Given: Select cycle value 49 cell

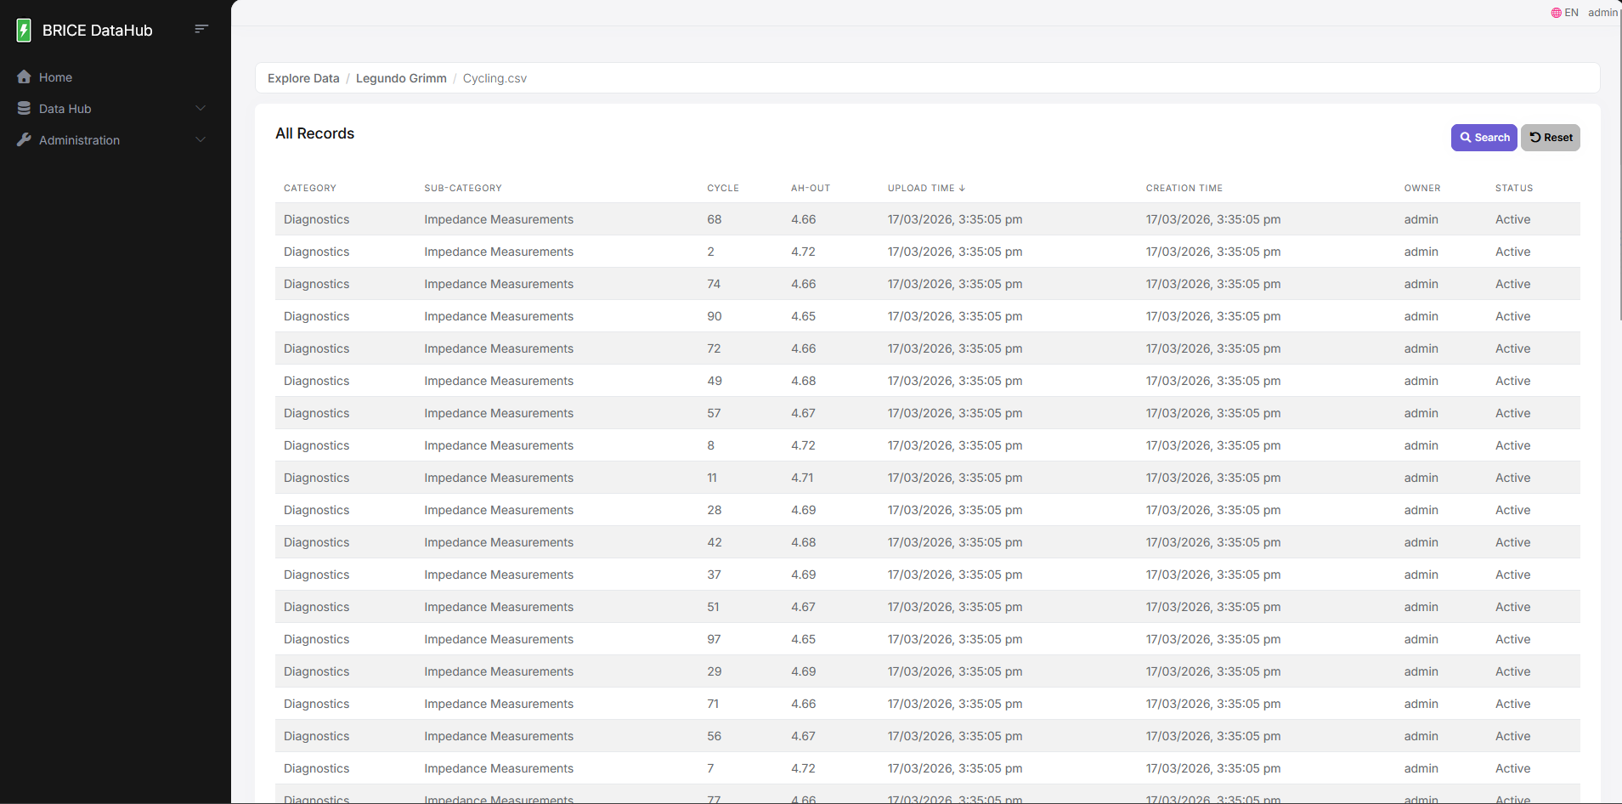Looking at the screenshot, I should 715,381.
